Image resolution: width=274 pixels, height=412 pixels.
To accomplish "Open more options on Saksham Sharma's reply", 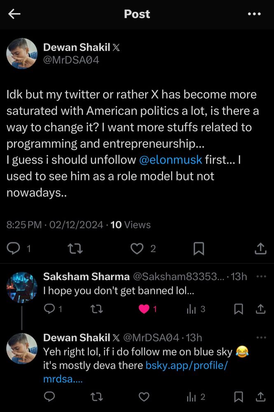I will pyautogui.click(x=261, y=276).
